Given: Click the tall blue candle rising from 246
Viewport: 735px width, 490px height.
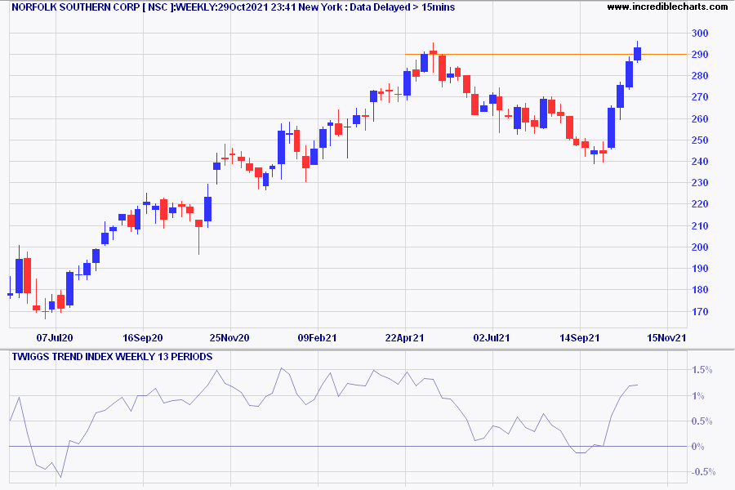Looking at the screenshot, I should [611, 128].
